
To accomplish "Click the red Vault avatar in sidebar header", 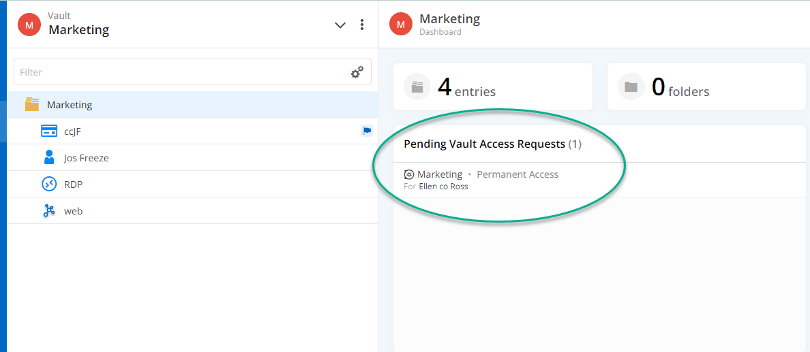I will (29, 25).
